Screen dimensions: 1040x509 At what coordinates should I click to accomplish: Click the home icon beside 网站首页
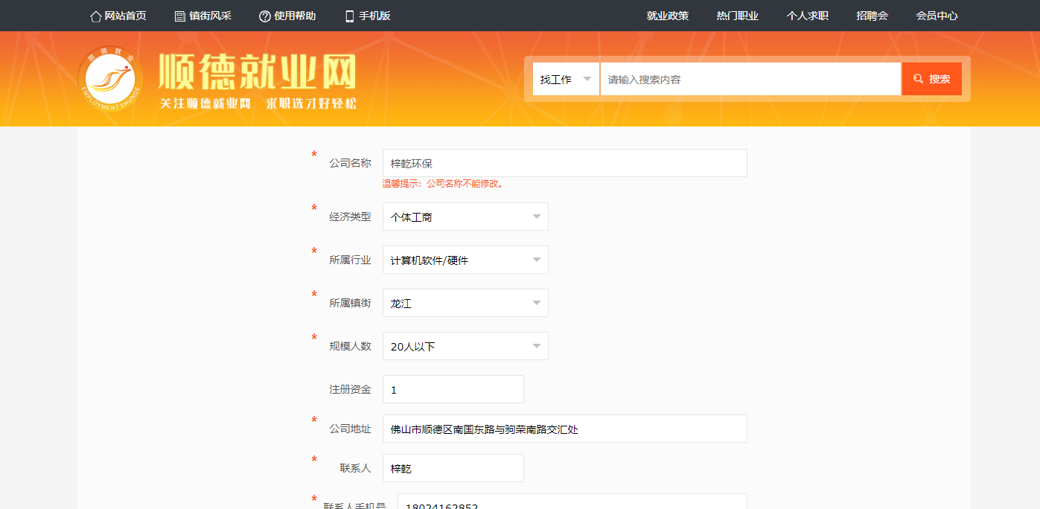[x=95, y=16]
